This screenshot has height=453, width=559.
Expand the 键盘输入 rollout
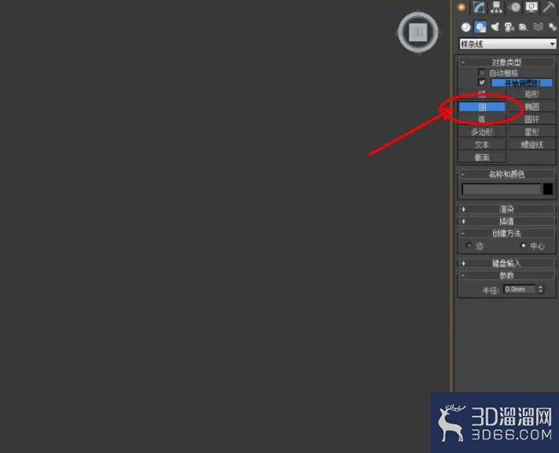(x=506, y=263)
